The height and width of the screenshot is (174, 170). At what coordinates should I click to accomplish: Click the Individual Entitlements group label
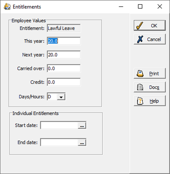click(35, 114)
